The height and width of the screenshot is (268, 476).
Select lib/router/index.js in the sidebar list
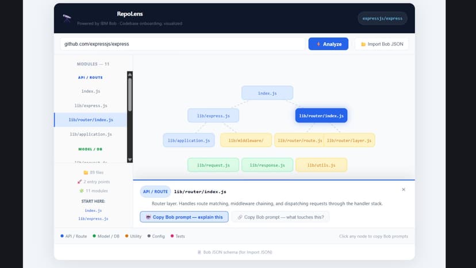point(91,120)
